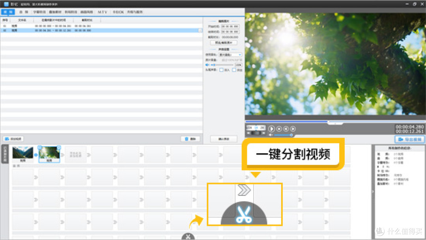This screenshot has width=426, height=240.
Task: Open the 叠加素材 tab
Action: (55, 12)
